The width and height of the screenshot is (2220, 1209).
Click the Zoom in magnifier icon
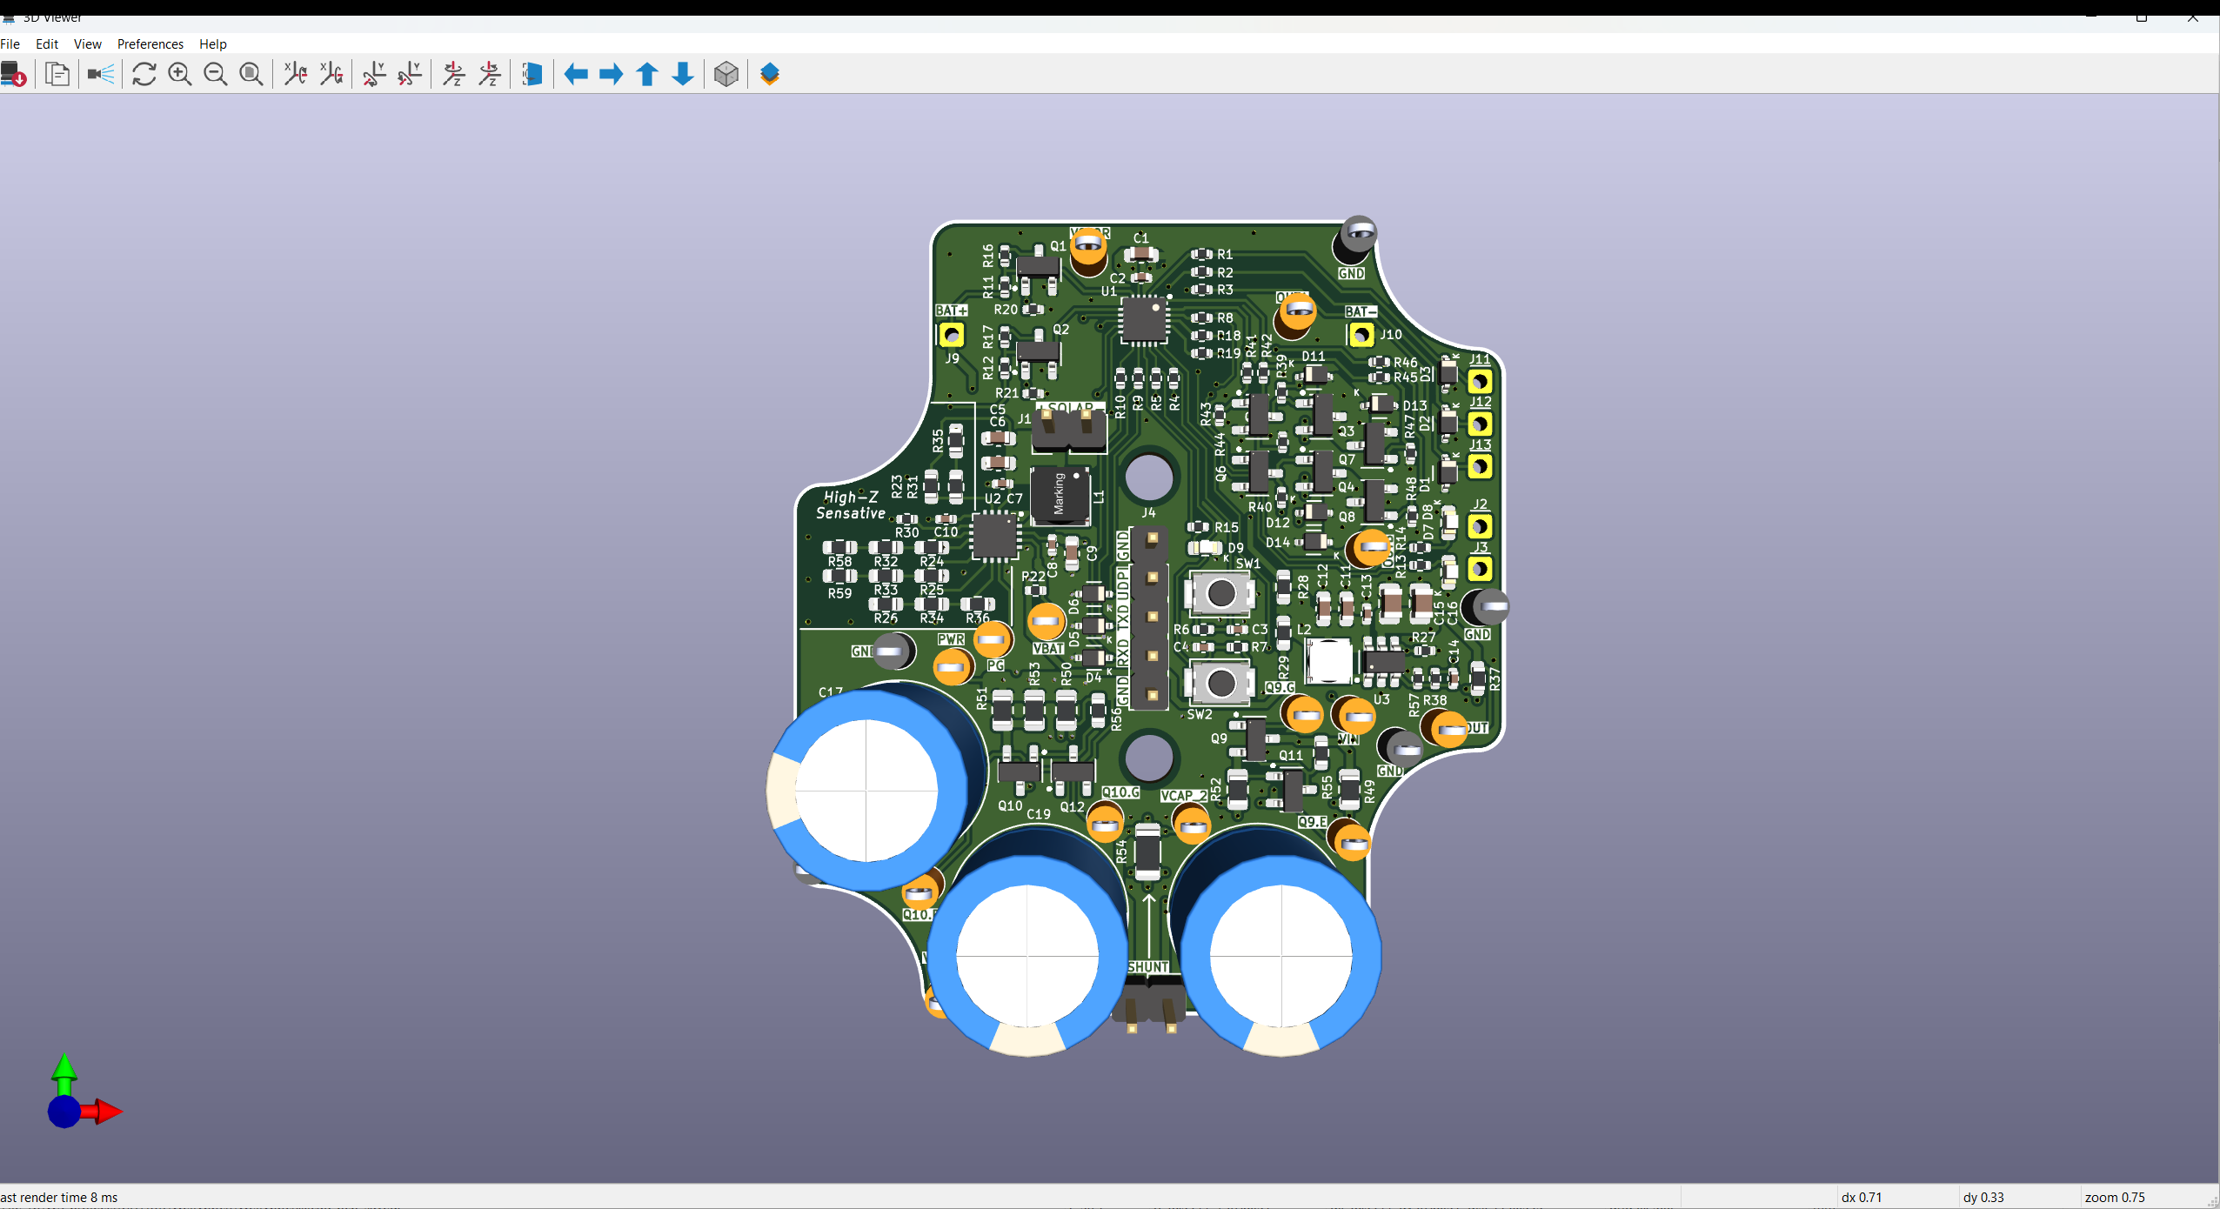click(x=180, y=75)
